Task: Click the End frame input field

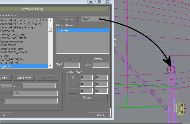Action: [100, 65]
